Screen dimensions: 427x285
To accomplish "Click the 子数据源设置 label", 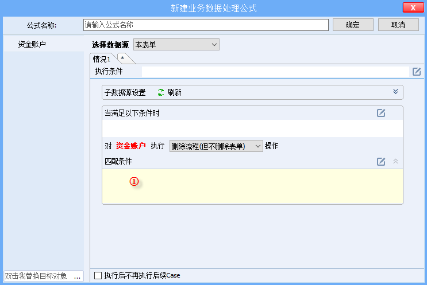I will click(125, 92).
